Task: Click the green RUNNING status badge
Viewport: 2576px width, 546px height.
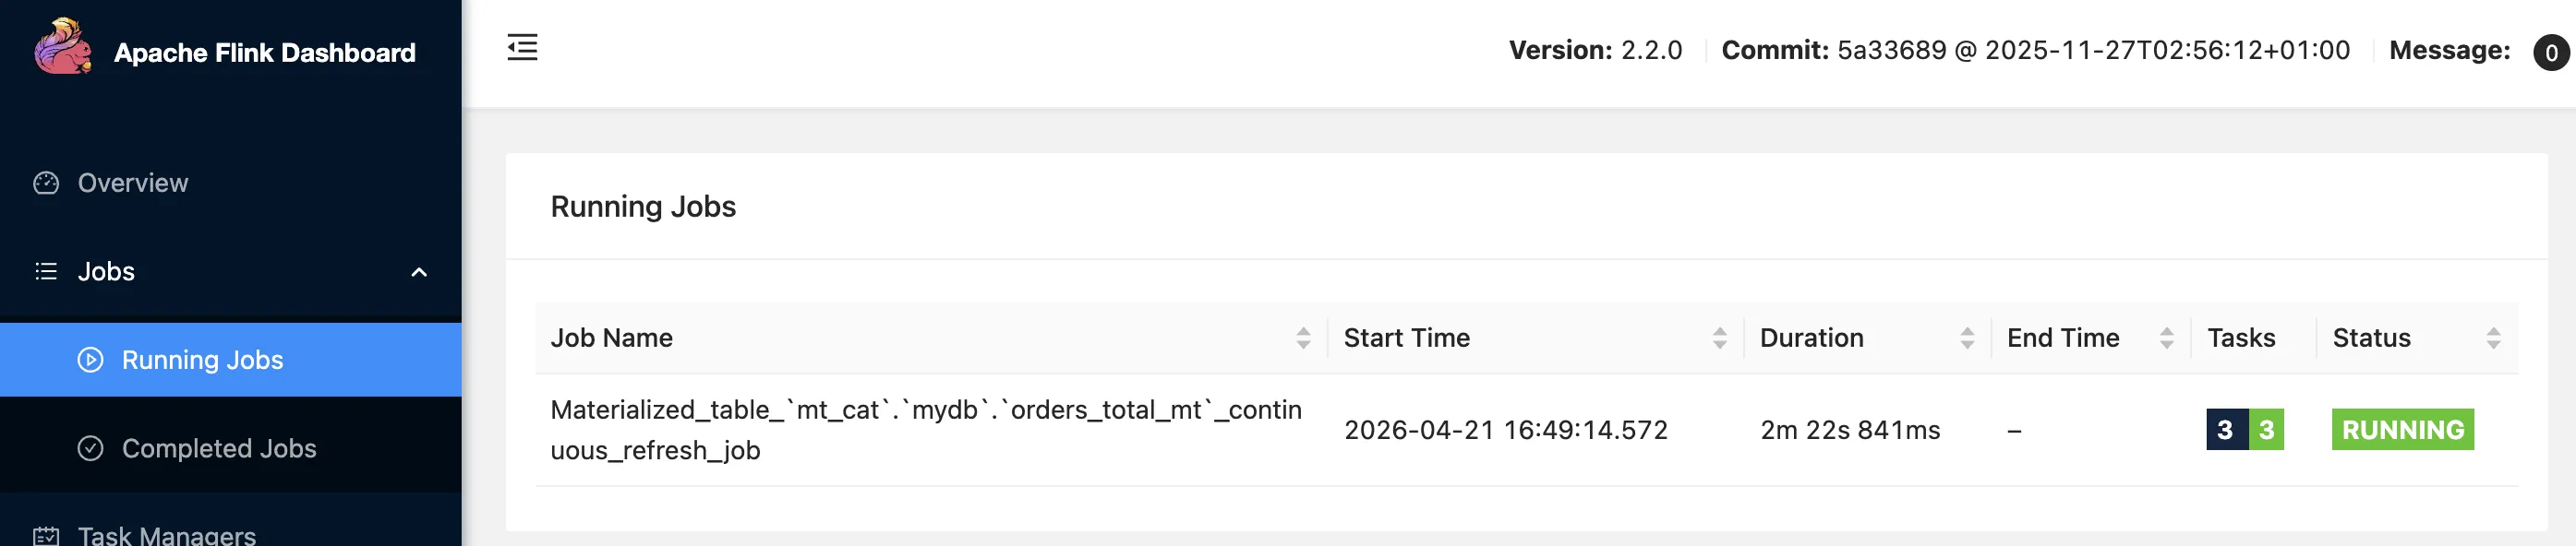Action: click(2402, 429)
